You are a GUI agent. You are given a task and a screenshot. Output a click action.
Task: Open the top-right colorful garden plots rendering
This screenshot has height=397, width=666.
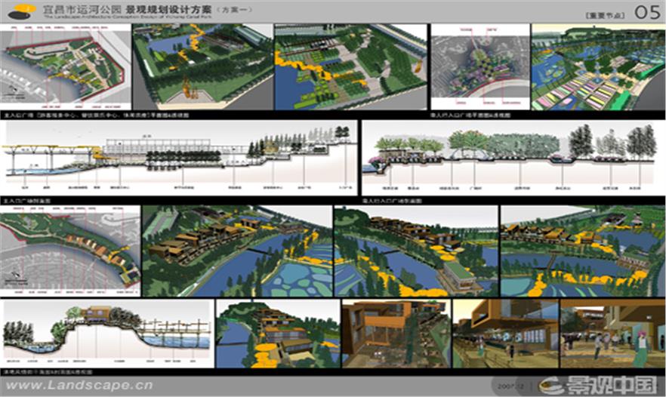pyautogui.click(x=597, y=68)
